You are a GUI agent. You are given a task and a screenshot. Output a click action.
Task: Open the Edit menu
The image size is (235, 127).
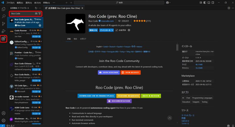coord(20,3)
